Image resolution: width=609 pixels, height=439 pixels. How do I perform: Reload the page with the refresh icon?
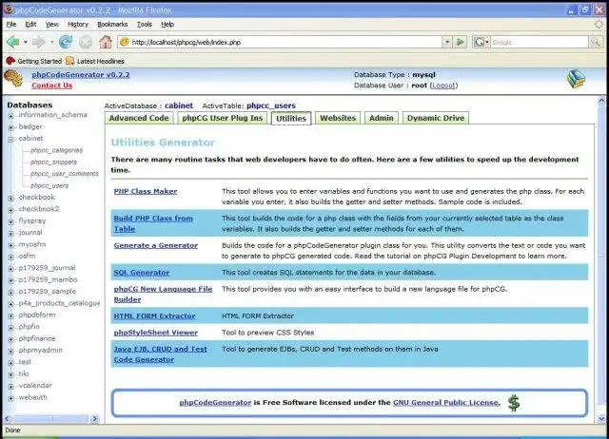pos(66,42)
